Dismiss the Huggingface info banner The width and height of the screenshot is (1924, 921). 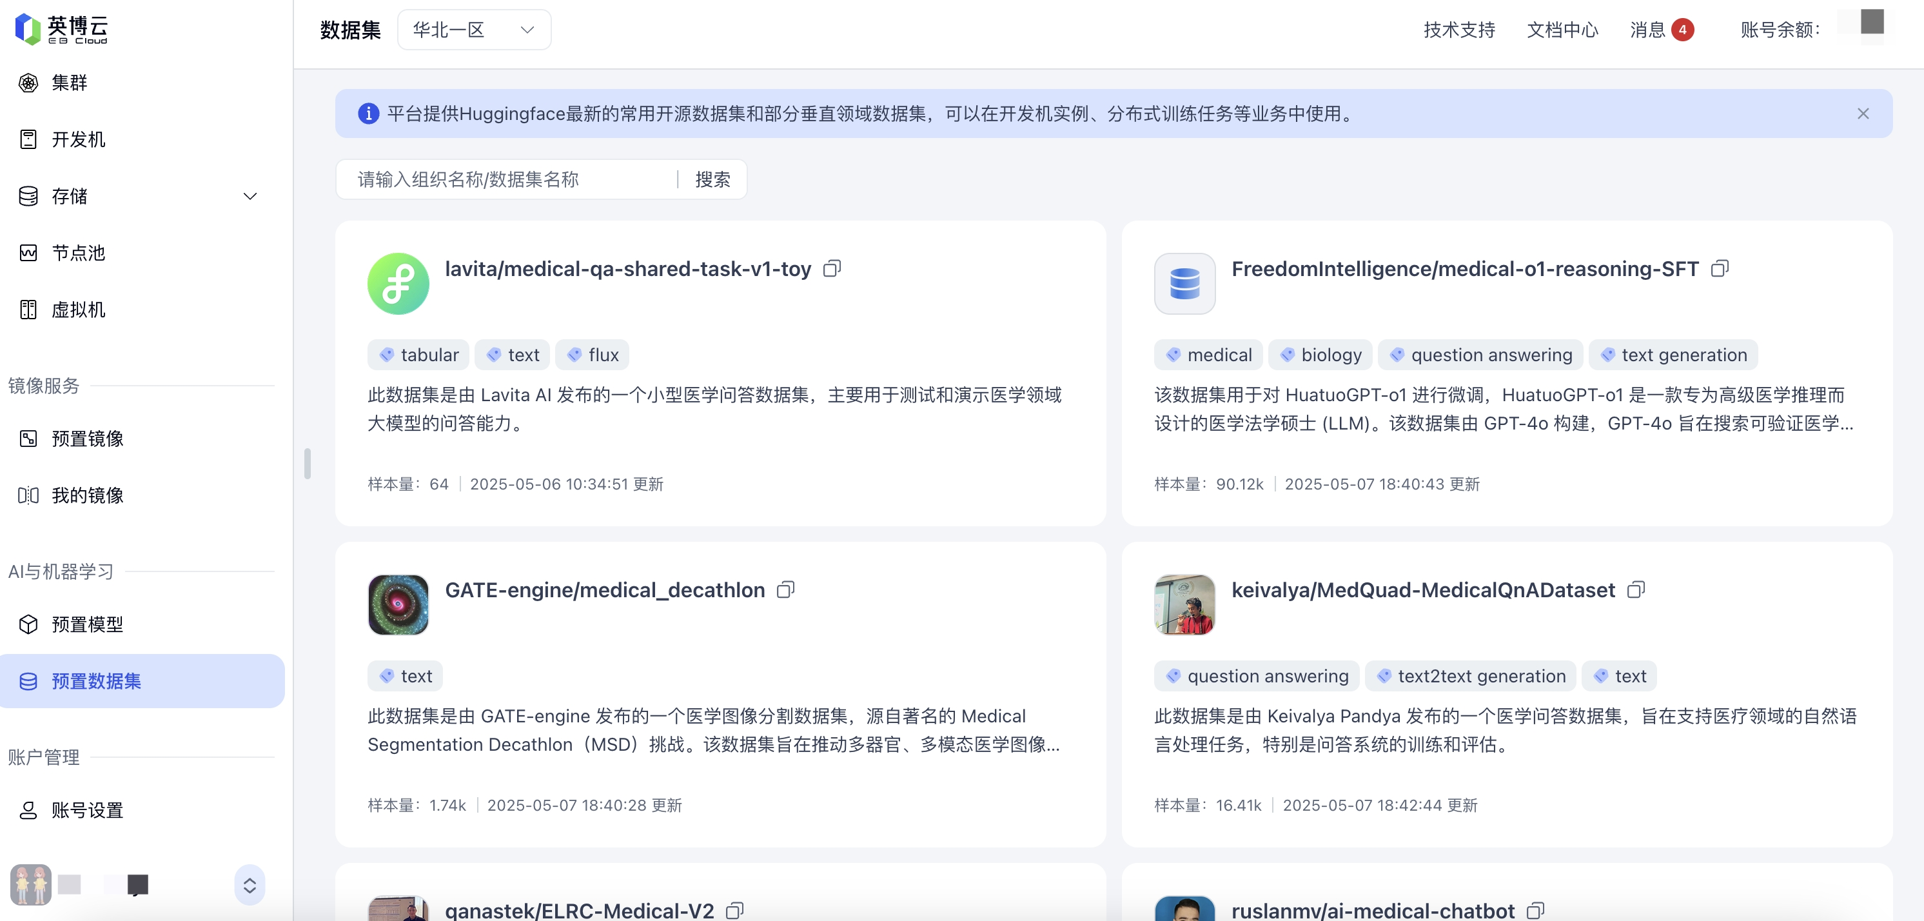[x=1863, y=114]
